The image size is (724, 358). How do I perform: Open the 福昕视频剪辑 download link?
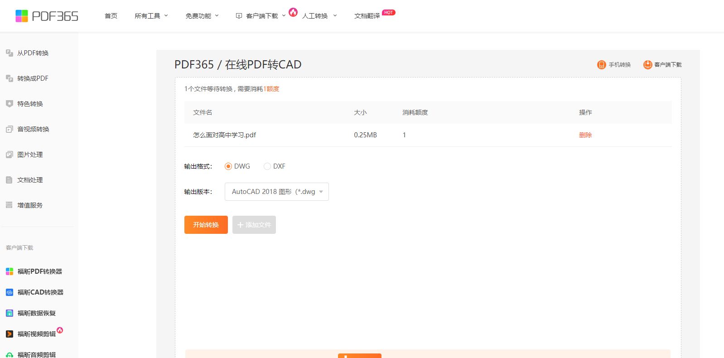37,334
